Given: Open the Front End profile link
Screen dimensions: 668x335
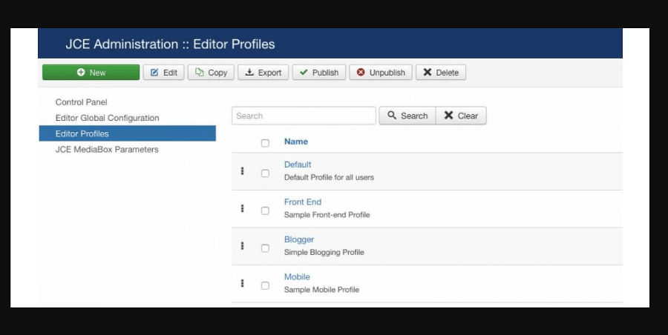Looking at the screenshot, I should tap(303, 202).
